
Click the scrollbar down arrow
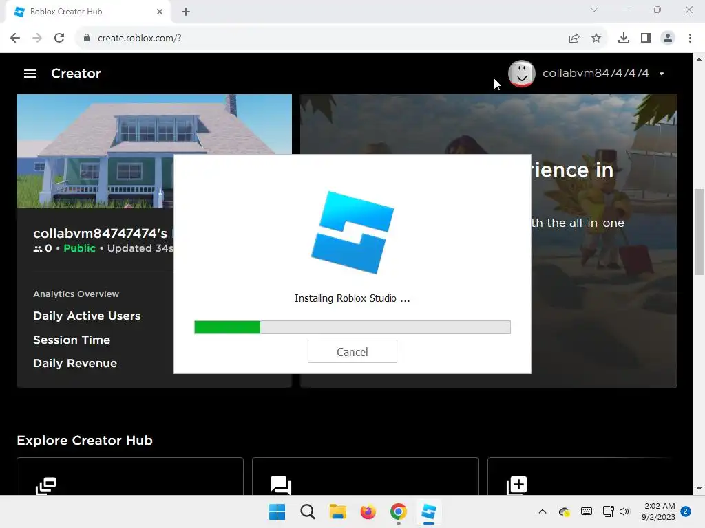tap(699, 489)
